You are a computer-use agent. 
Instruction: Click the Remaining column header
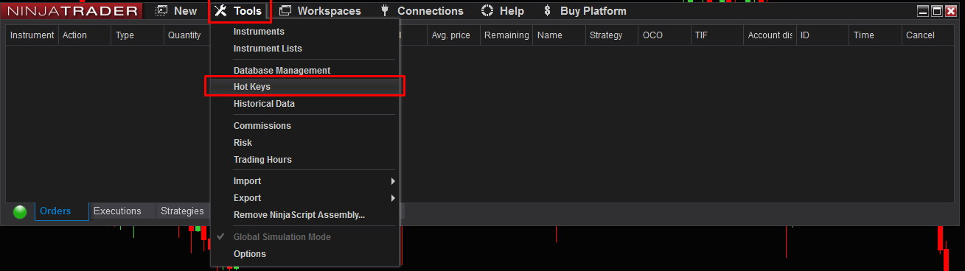pyautogui.click(x=506, y=35)
